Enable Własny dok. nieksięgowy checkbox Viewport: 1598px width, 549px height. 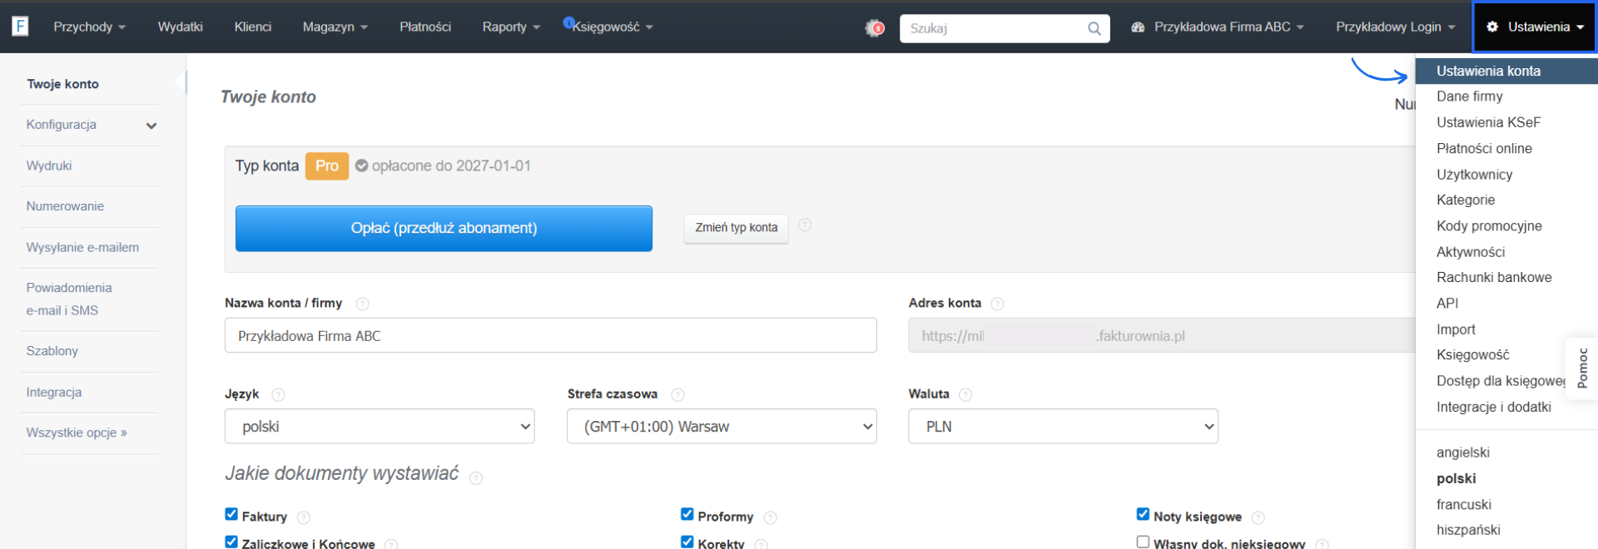coord(1143,542)
